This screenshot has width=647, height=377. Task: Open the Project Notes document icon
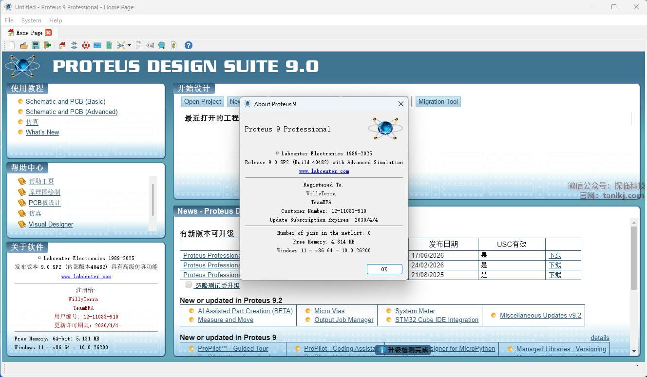[x=139, y=45]
